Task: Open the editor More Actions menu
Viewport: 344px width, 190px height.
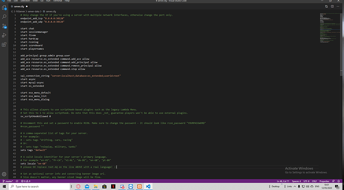Action: coord(338,6)
